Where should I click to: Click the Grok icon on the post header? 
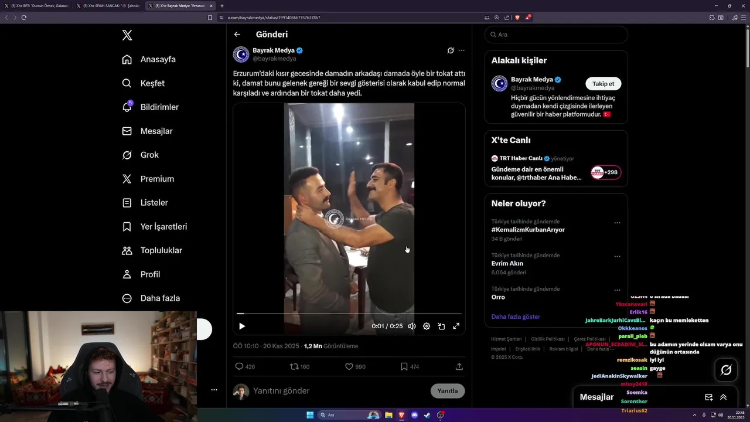pyautogui.click(x=451, y=50)
